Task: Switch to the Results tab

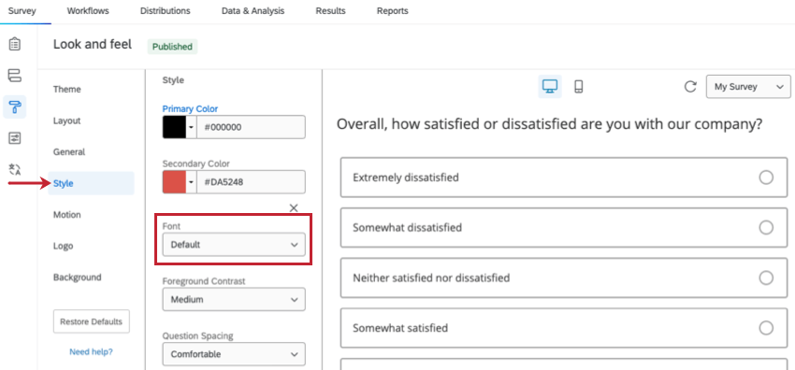Action: (330, 10)
